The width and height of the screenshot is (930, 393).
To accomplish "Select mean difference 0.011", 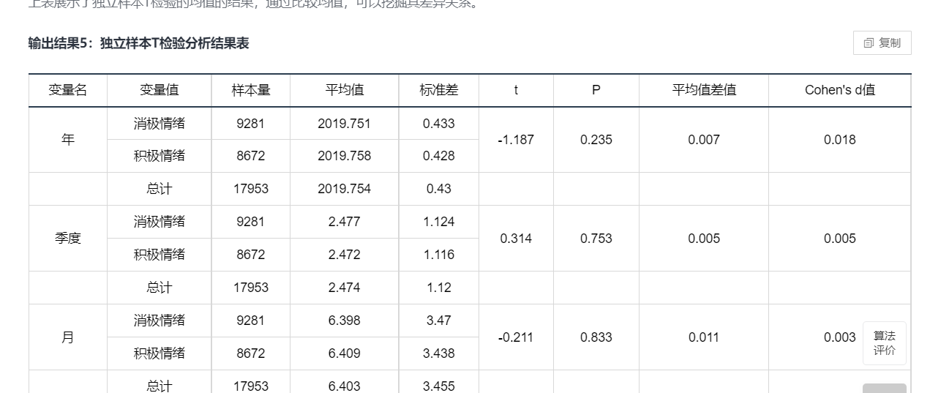I will pyautogui.click(x=704, y=337).
